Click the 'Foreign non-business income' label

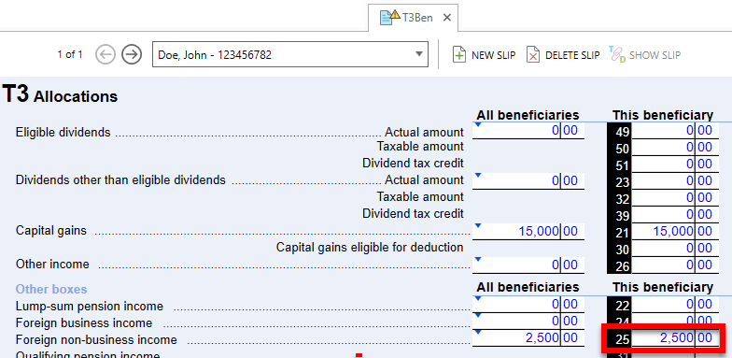(96, 340)
